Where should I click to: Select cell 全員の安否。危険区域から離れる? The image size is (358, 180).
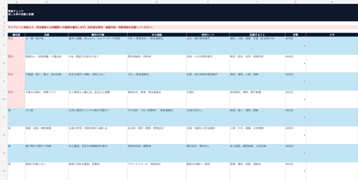click(x=98, y=135)
